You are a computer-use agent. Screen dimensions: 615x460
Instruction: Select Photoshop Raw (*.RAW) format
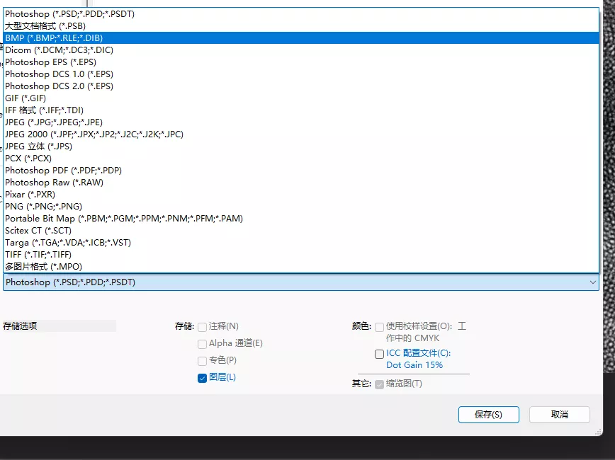click(54, 183)
